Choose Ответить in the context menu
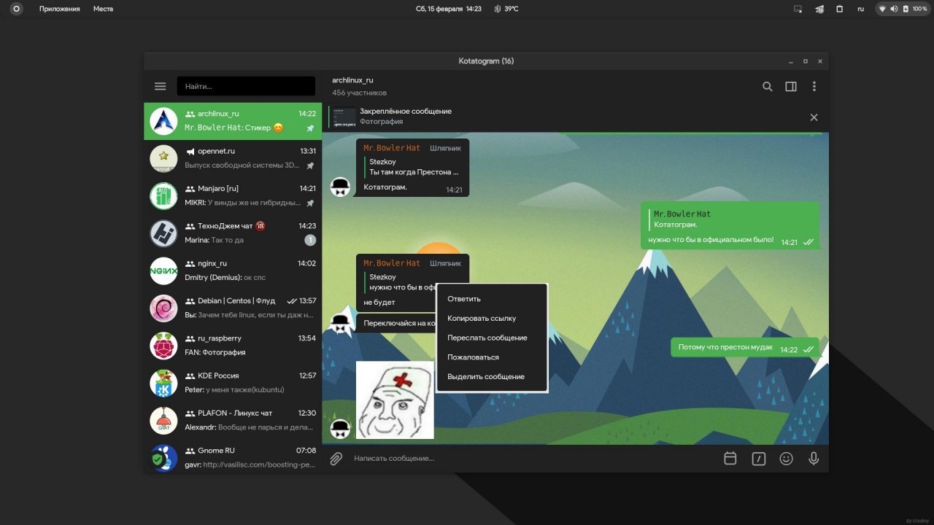 [492, 299]
